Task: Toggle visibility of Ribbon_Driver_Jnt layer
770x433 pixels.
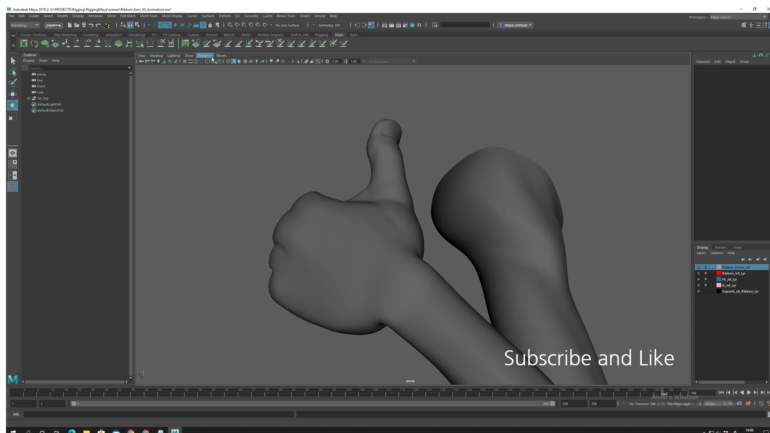Action: pos(698,267)
